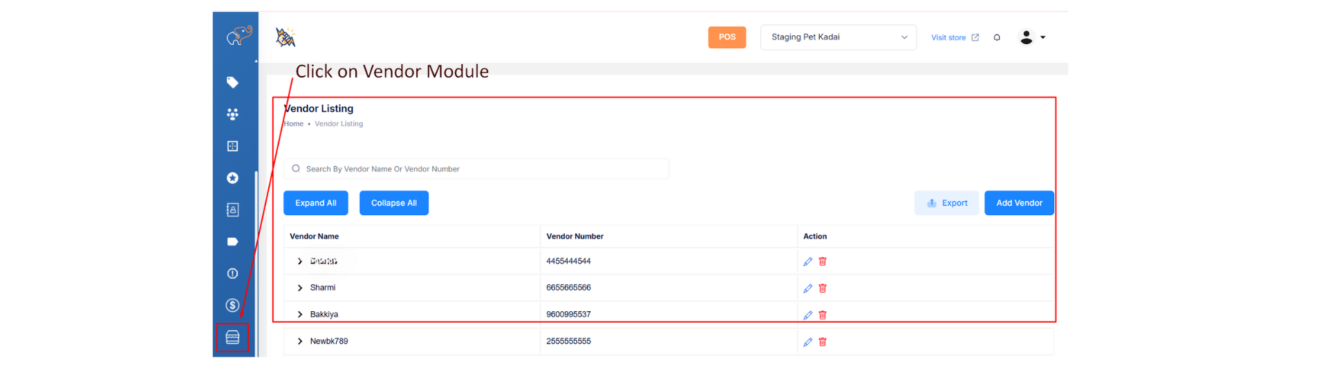Open the star badge sidebar icon
The height and width of the screenshot is (367, 1319).
[x=232, y=178]
